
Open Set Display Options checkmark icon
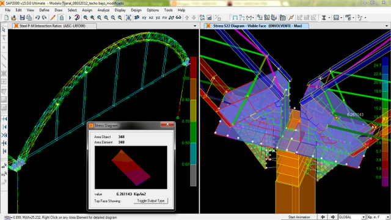pyautogui.click(x=209, y=18)
